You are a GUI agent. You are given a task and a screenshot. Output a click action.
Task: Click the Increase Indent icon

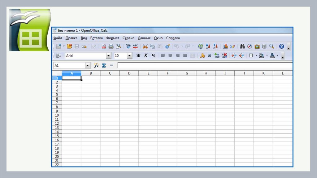241,56
